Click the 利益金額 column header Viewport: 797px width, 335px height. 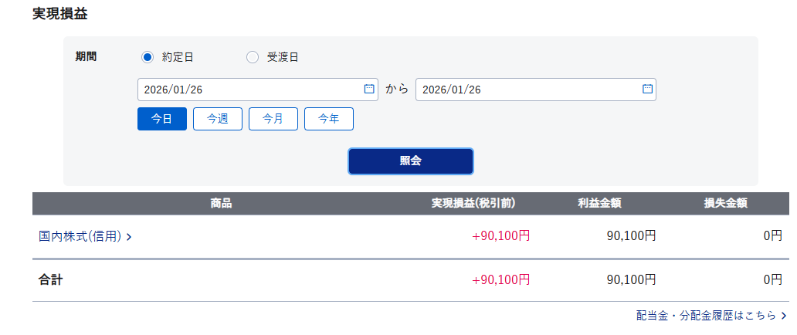(599, 204)
